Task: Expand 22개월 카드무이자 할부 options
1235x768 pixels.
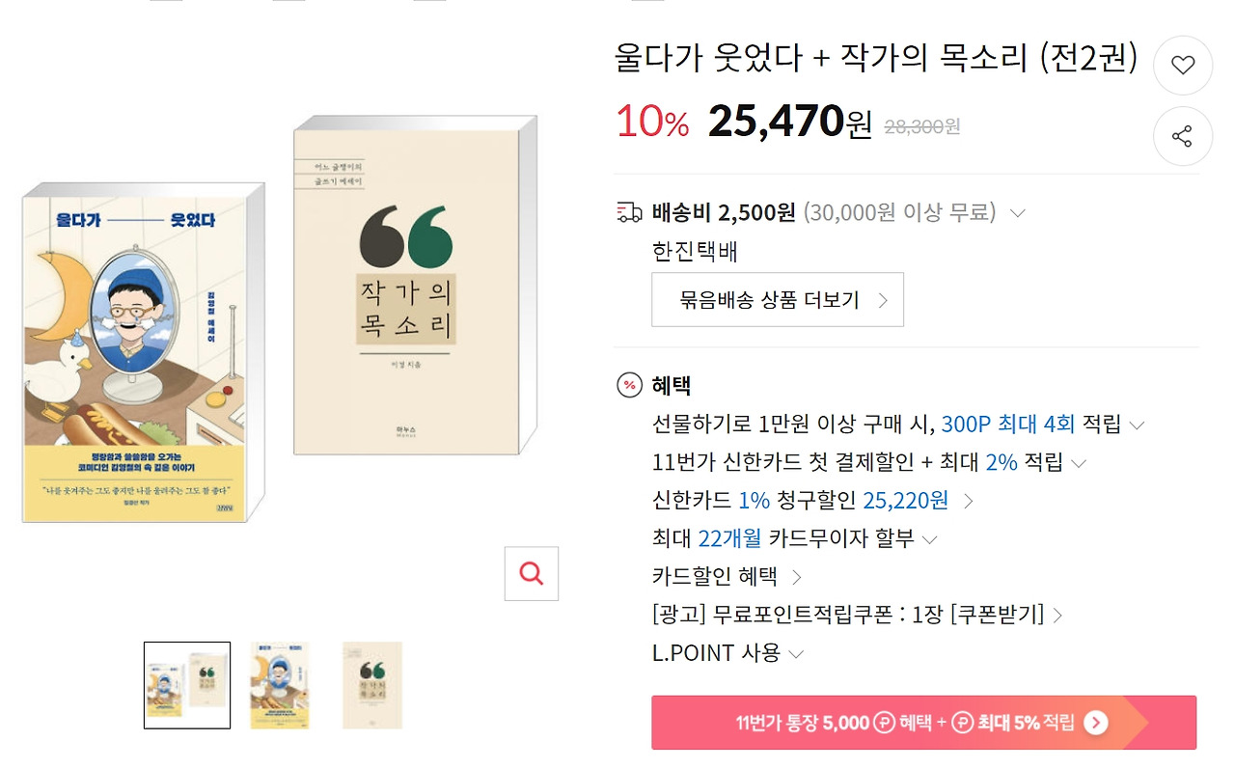Action: (x=930, y=539)
